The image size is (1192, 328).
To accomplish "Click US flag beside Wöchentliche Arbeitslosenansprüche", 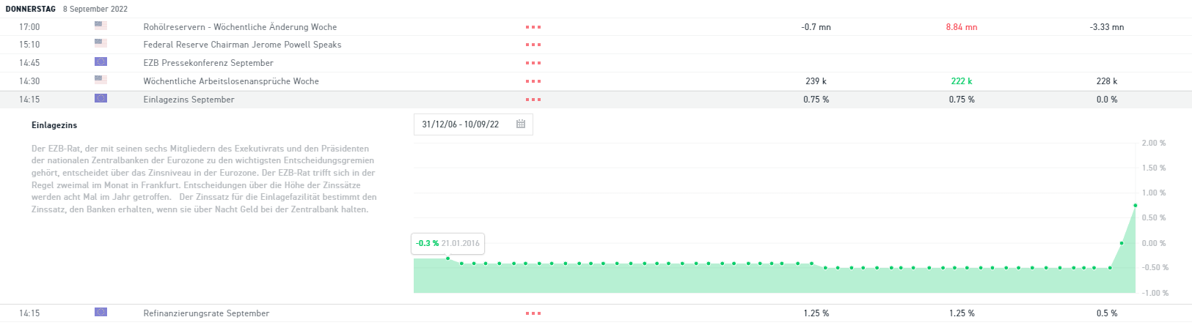I will pos(100,81).
